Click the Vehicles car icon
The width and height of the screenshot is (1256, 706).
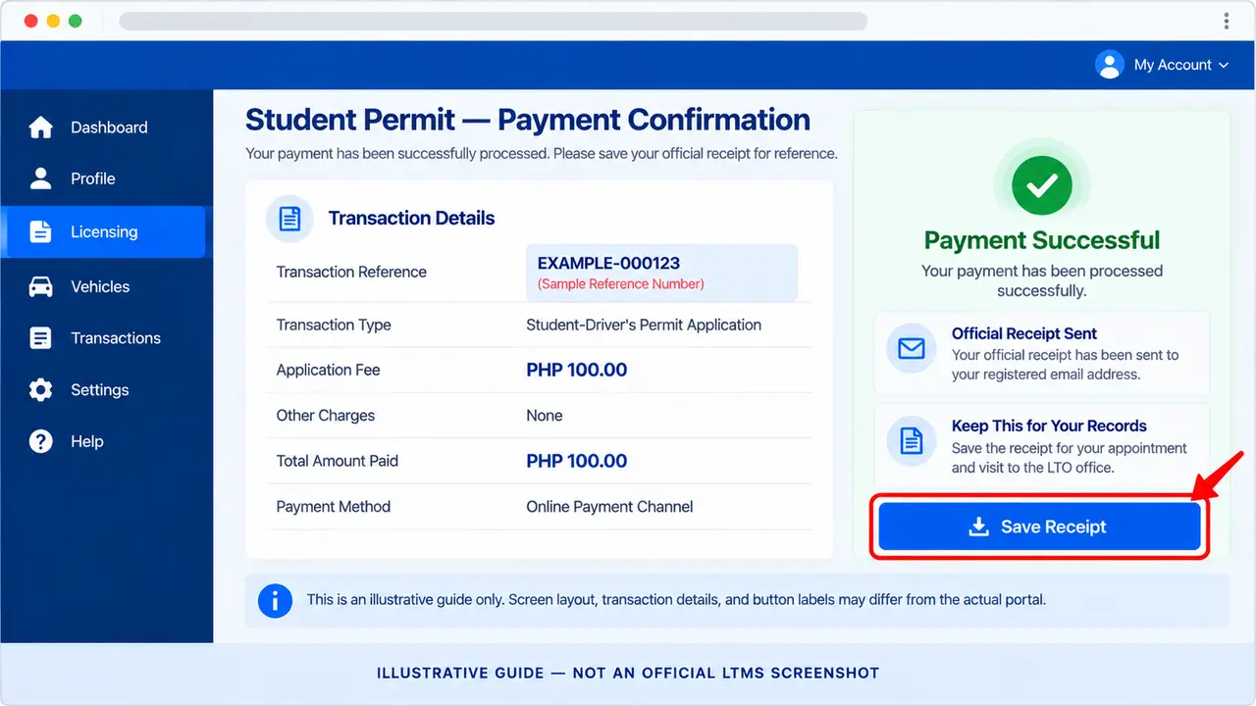[41, 287]
